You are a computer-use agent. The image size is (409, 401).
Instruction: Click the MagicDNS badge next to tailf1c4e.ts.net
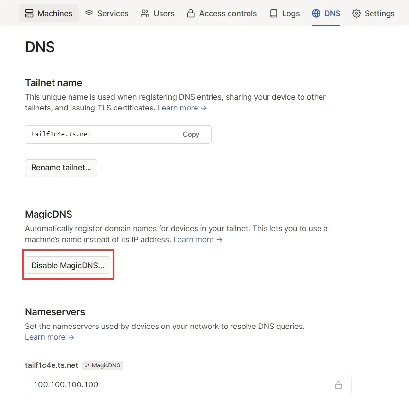pos(102,365)
